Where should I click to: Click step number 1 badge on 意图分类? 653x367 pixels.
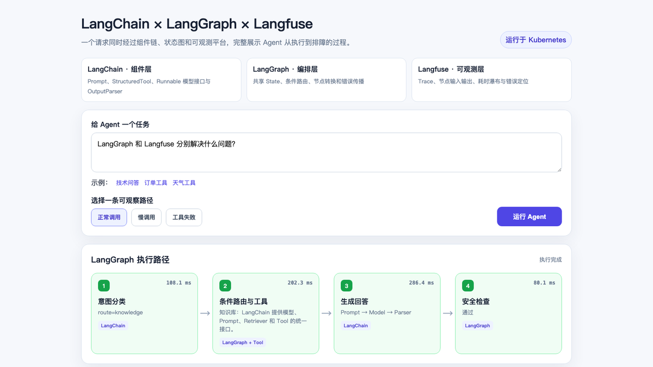[x=104, y=285]
